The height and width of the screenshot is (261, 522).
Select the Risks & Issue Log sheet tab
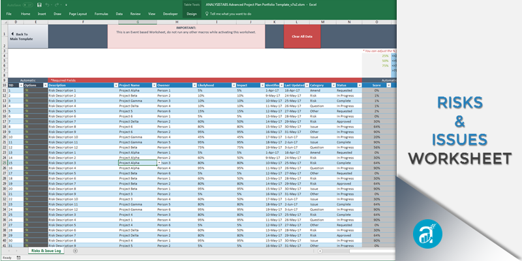pos(48,251)
